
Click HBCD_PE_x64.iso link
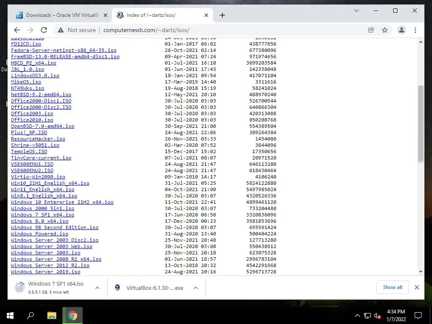tap(34, 63)
